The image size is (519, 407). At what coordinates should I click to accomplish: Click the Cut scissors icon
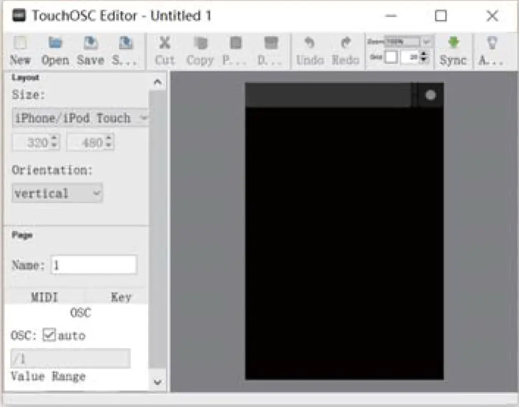tap(164, 43)
